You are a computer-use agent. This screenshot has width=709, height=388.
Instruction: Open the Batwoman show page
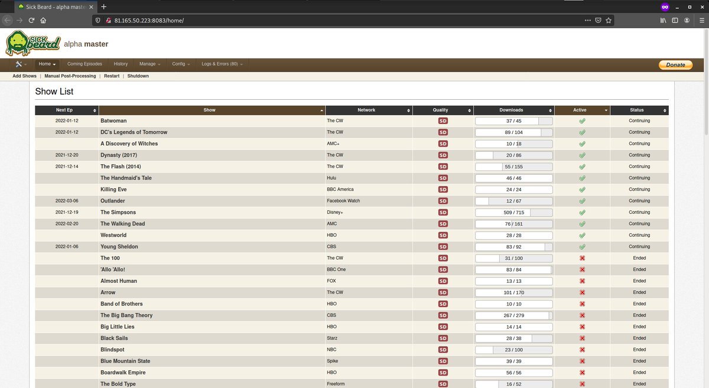(x=113, y=121)
